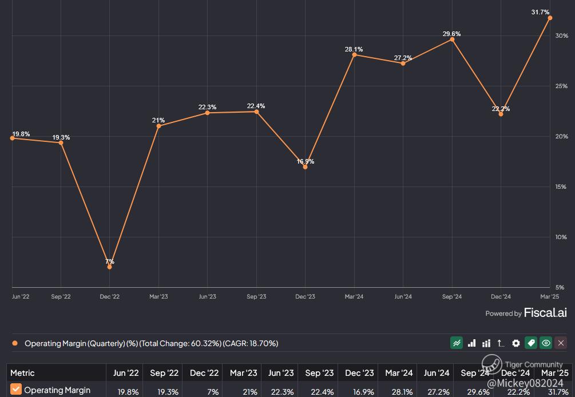The image size is (575, 397).
Task: Toggle data labels with tag icon
Action: click(531, 343)
